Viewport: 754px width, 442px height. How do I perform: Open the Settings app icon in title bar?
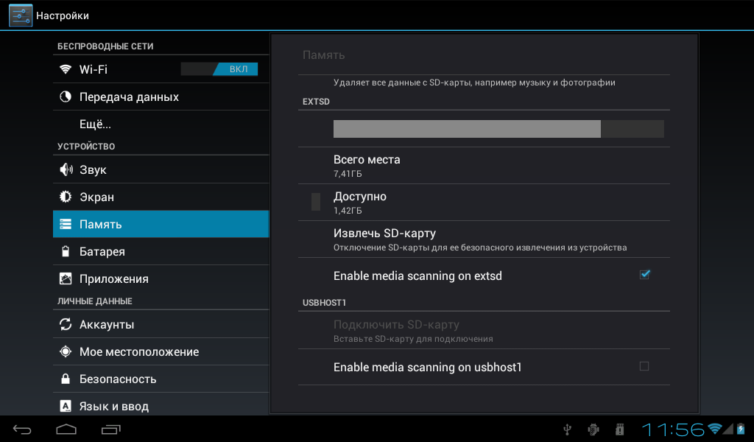(21, 15)
